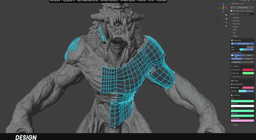Toggle Show Wireframe
Screen dimensions: 256x140
pyautogui.click(x=236, y=59)
